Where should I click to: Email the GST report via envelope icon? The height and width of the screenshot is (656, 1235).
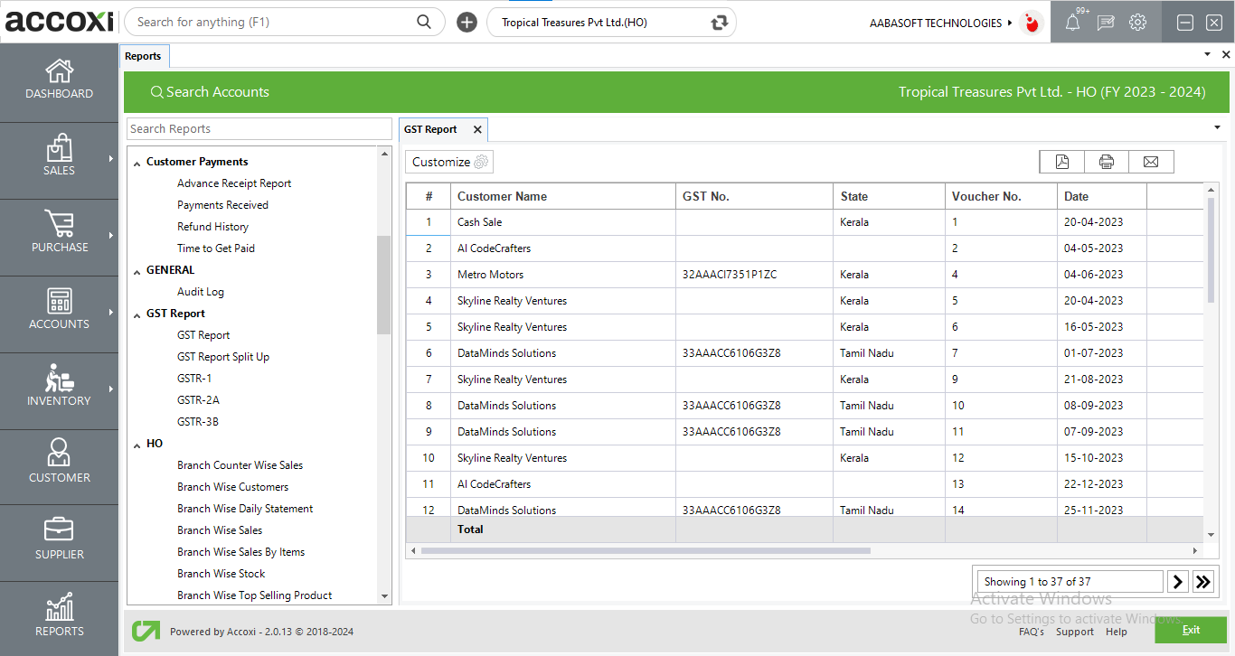pos(1151,162)
